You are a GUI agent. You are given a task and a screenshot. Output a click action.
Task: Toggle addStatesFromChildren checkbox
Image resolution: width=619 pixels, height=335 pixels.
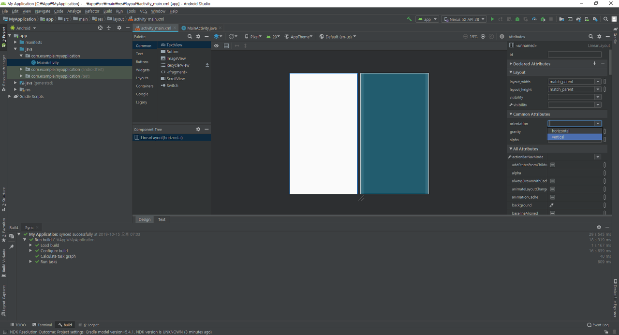click(553, 165)
